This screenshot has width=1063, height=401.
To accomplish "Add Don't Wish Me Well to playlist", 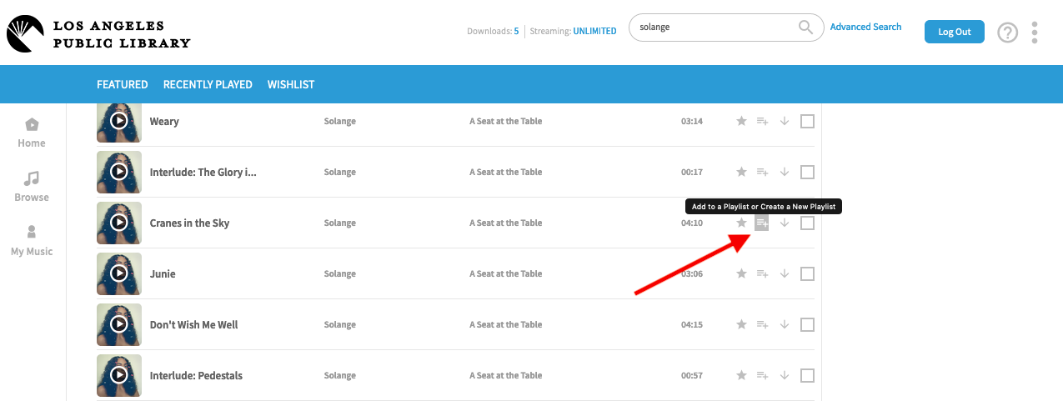I will [x=762, y=325].
